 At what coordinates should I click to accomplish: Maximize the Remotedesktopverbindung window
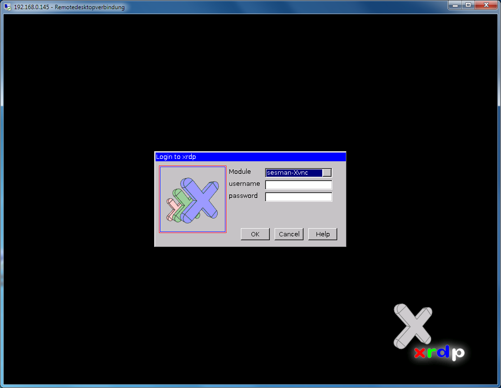(468, 5)
